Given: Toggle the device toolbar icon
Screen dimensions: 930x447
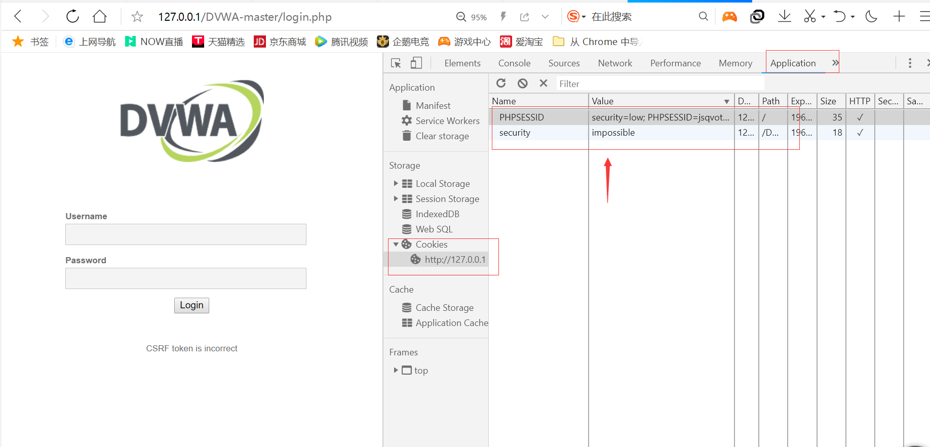Looking at the screenshot, I should (x=416, y=63).
